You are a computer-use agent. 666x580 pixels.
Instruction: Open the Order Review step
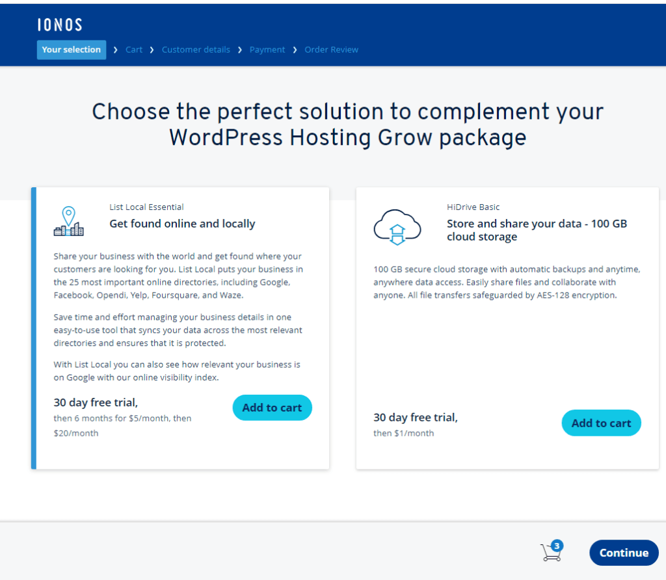coord(331,50)
